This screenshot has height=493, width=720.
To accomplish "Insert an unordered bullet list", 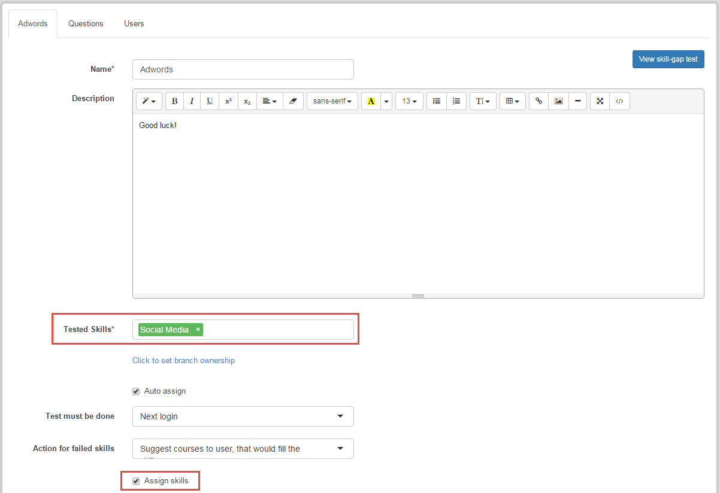I will (437, 101).
